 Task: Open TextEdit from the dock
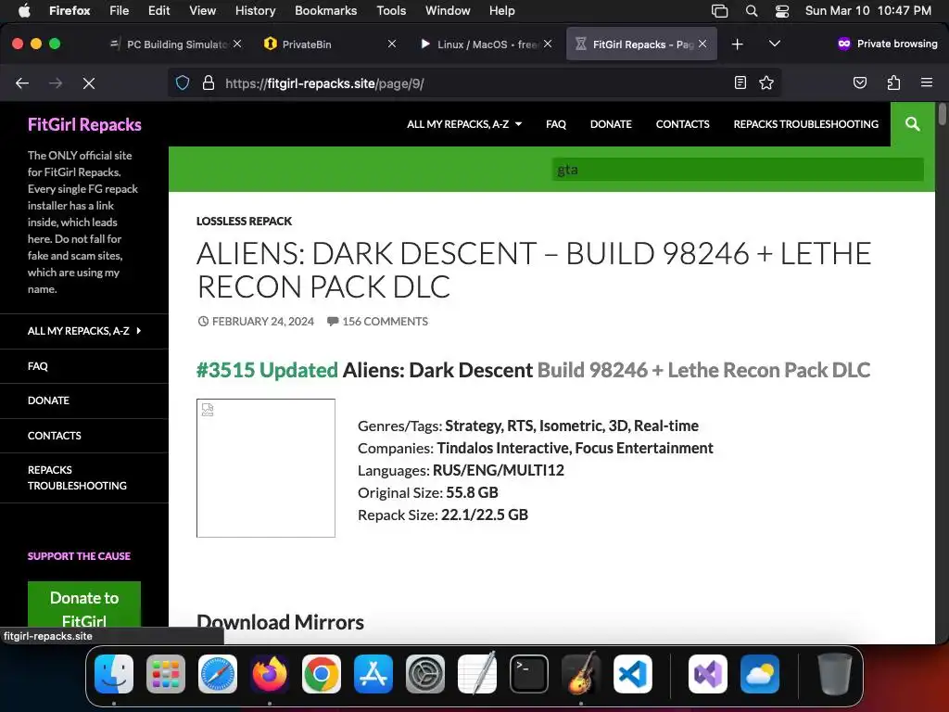click(477, 674)
